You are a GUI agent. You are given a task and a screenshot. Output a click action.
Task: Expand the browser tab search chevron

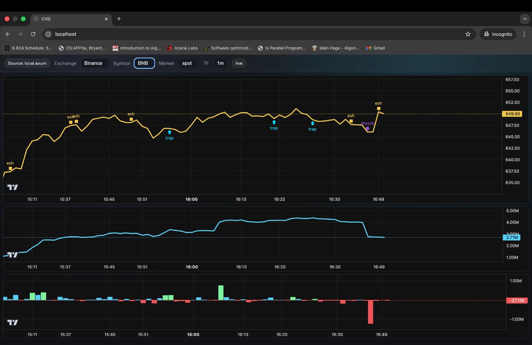click(x=525, y=19)
